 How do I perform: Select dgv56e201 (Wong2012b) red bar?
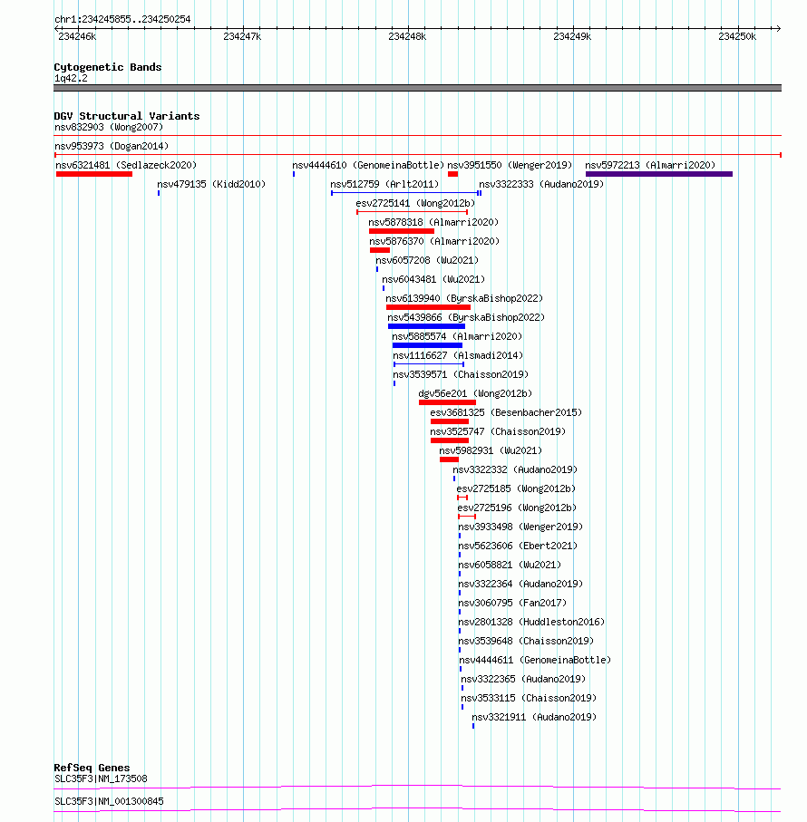tap(447, 402)
